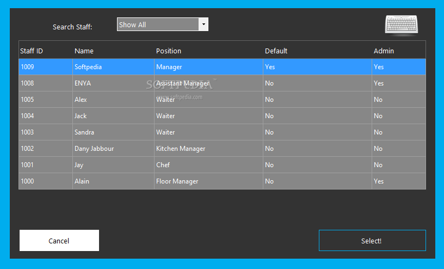Click the Assistant Manager position cell

208,83
